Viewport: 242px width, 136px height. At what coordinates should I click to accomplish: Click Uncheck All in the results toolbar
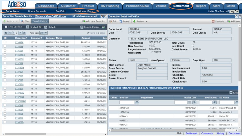point(28,27)
